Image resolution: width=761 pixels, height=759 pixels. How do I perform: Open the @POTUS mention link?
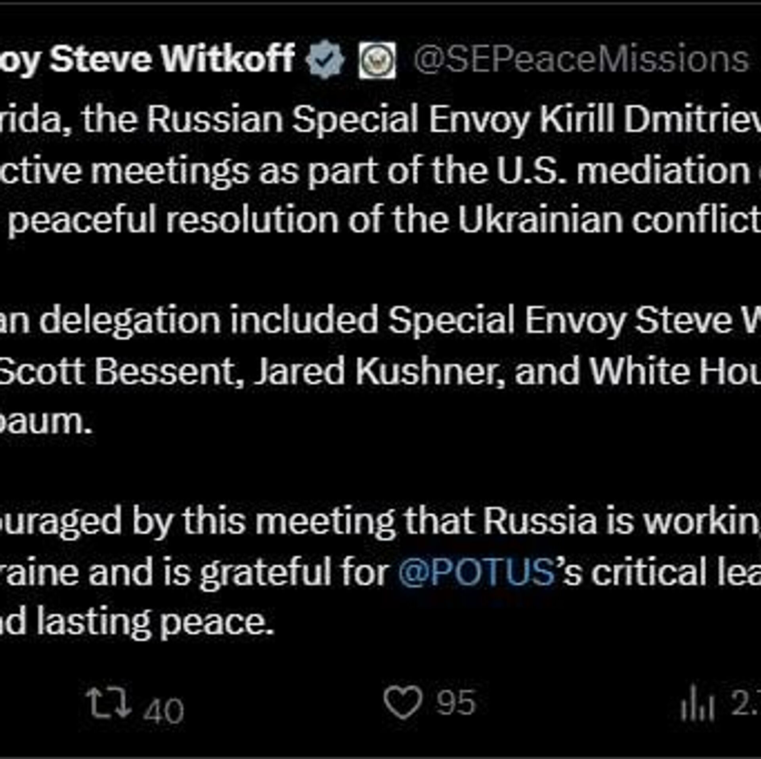tap(476, 573)
